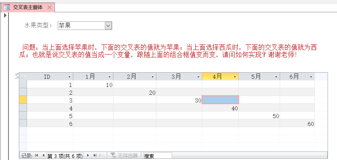Image resolution: width=337 pixels, height=160 pixels.
Task: Go to next record navigation button
Action: [88, 155]
